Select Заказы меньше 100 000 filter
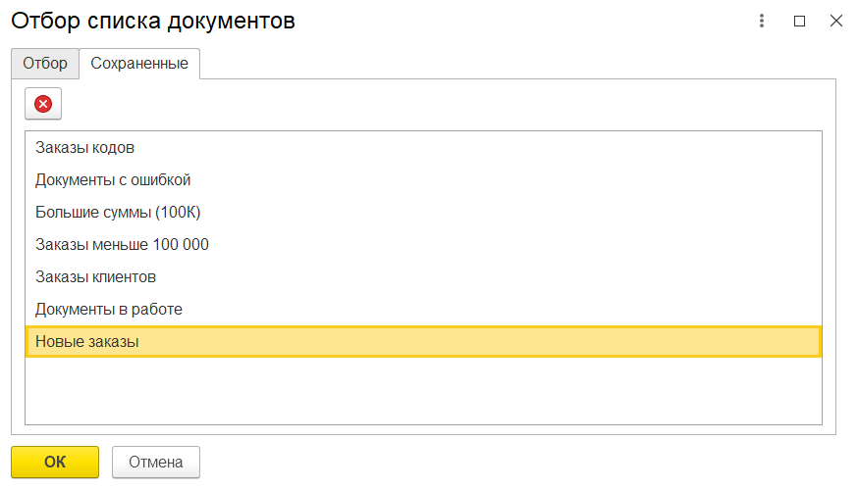The image size is (858, 490). 423,244
